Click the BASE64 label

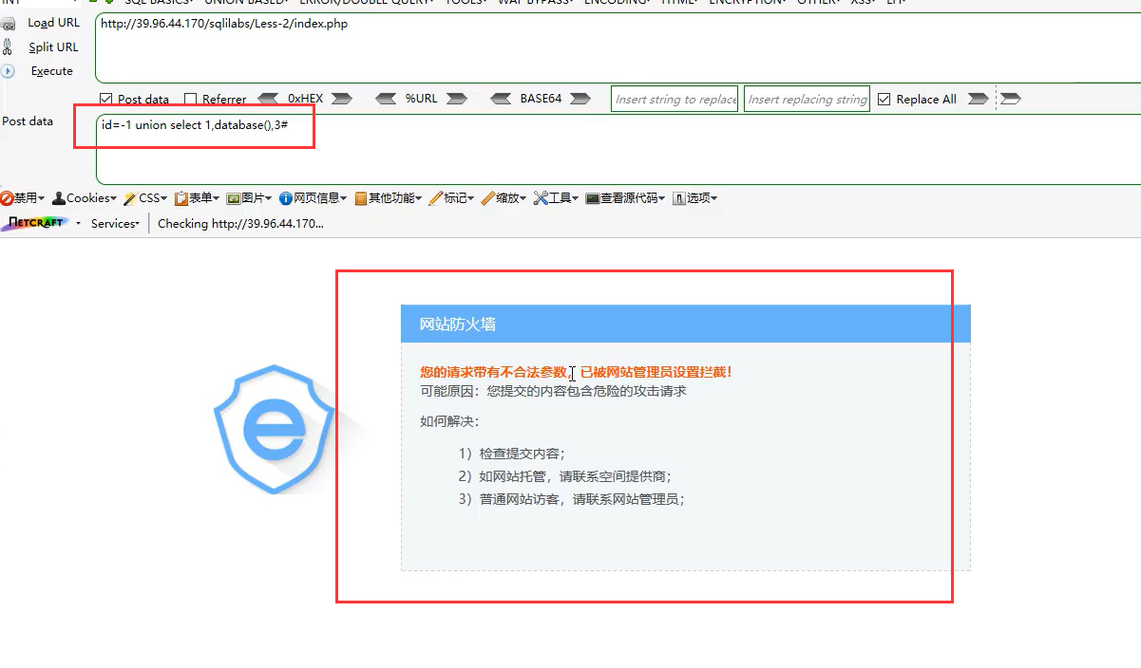(x=541, y=99)
